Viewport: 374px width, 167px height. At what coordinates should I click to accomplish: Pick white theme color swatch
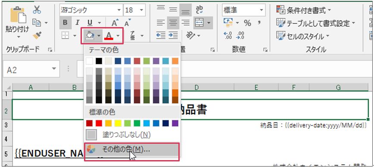(89, 61)
